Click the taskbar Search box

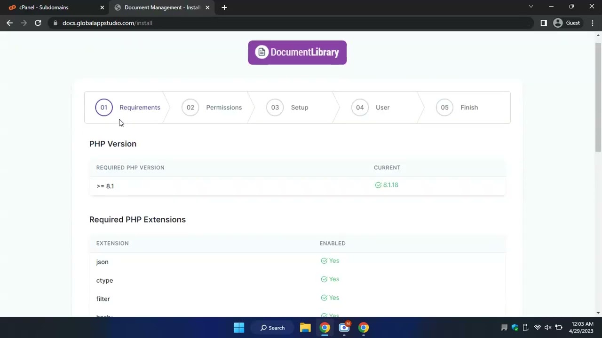(273, 328)
